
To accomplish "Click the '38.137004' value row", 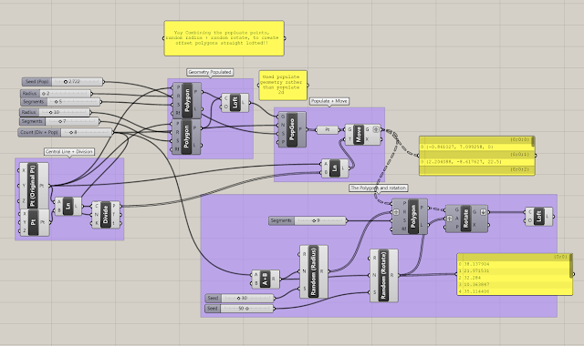I will [x=513, y=264].
